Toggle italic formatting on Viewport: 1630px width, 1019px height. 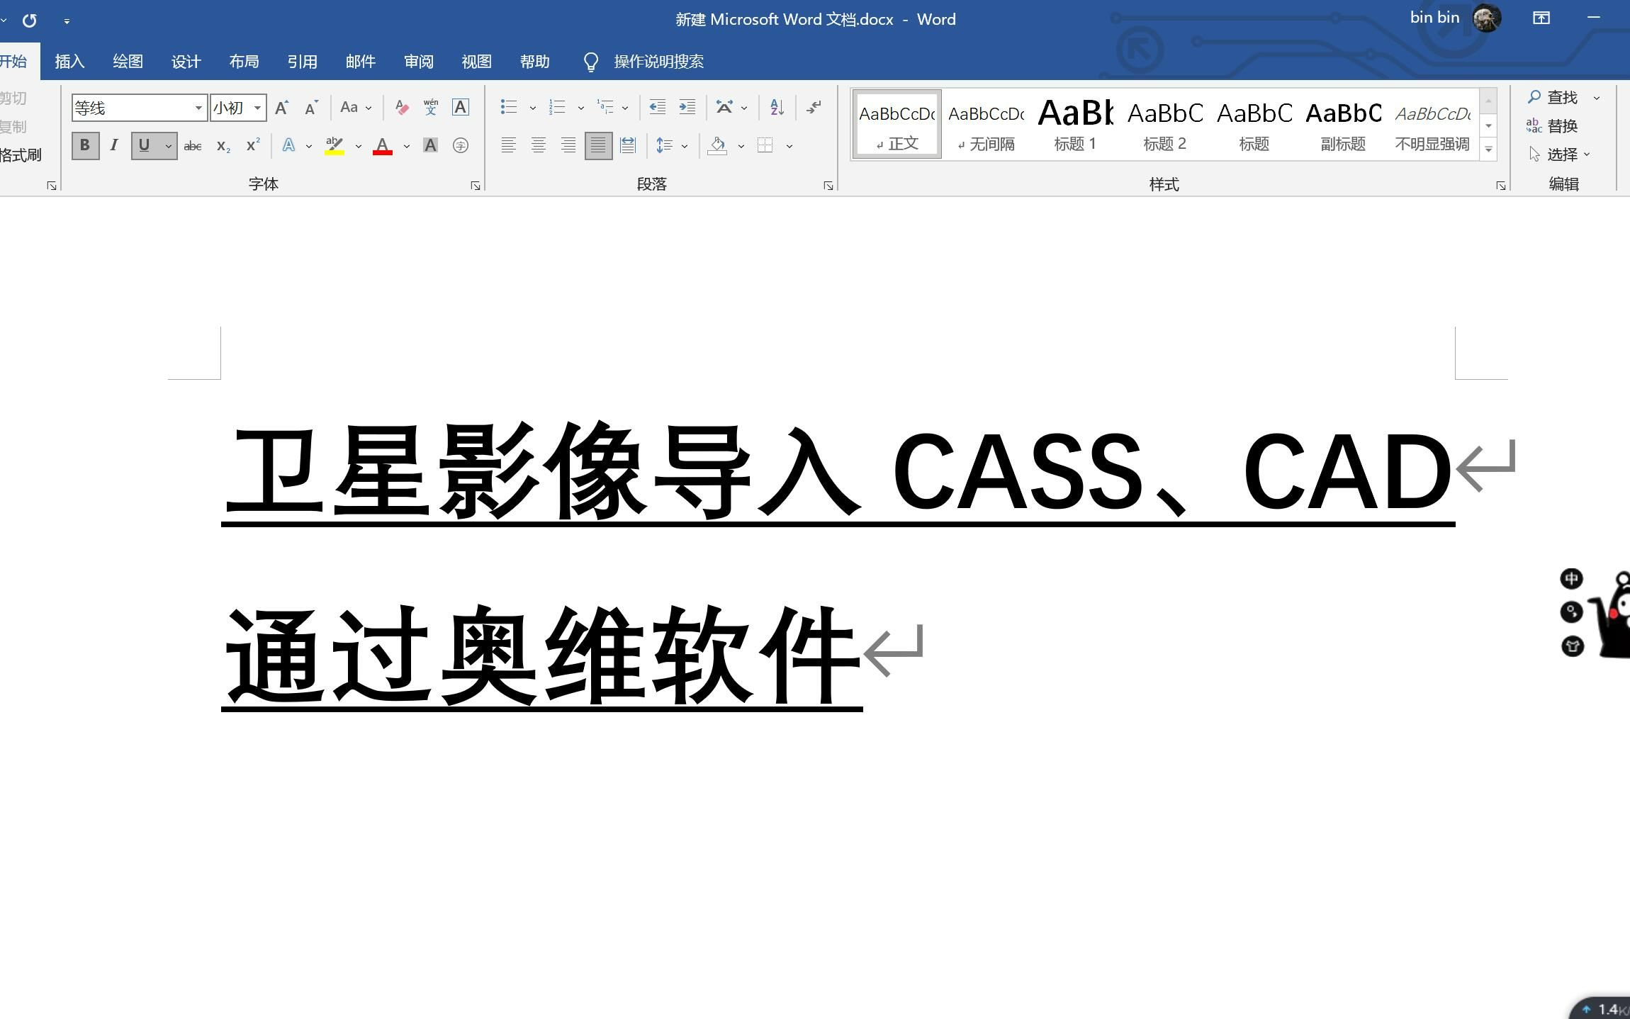coord(114,146)
